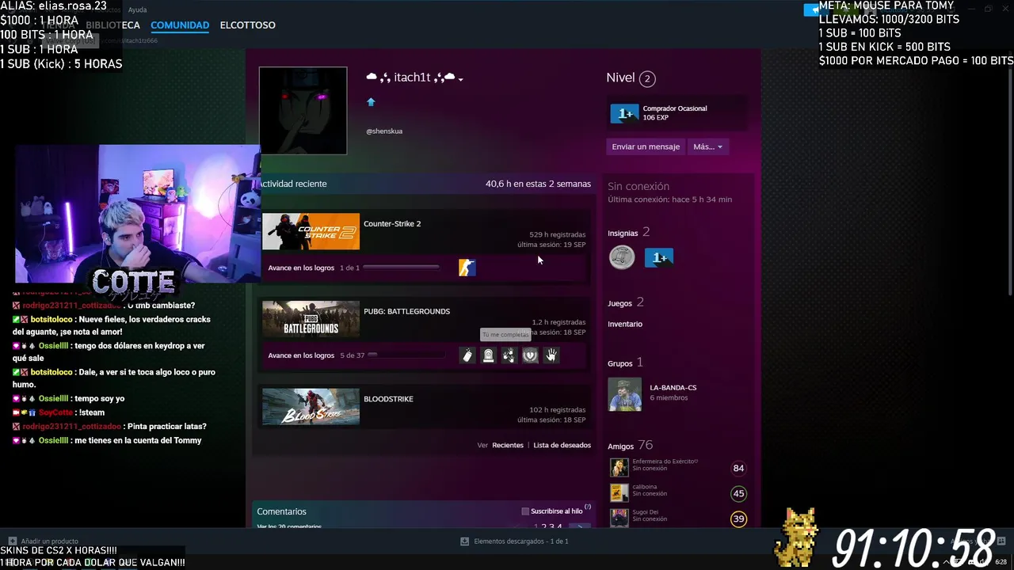
Task: Click the caliboina friend avatar
Action: coord(619,493)
